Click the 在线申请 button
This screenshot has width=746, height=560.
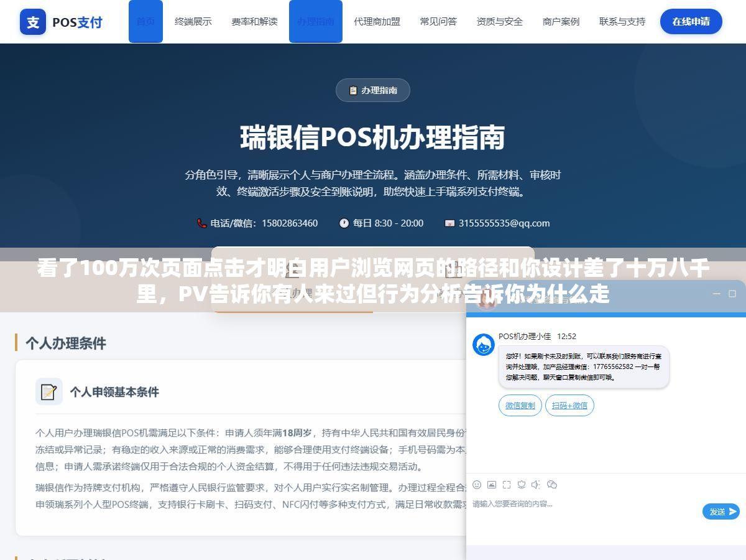(x=691, y=21)
